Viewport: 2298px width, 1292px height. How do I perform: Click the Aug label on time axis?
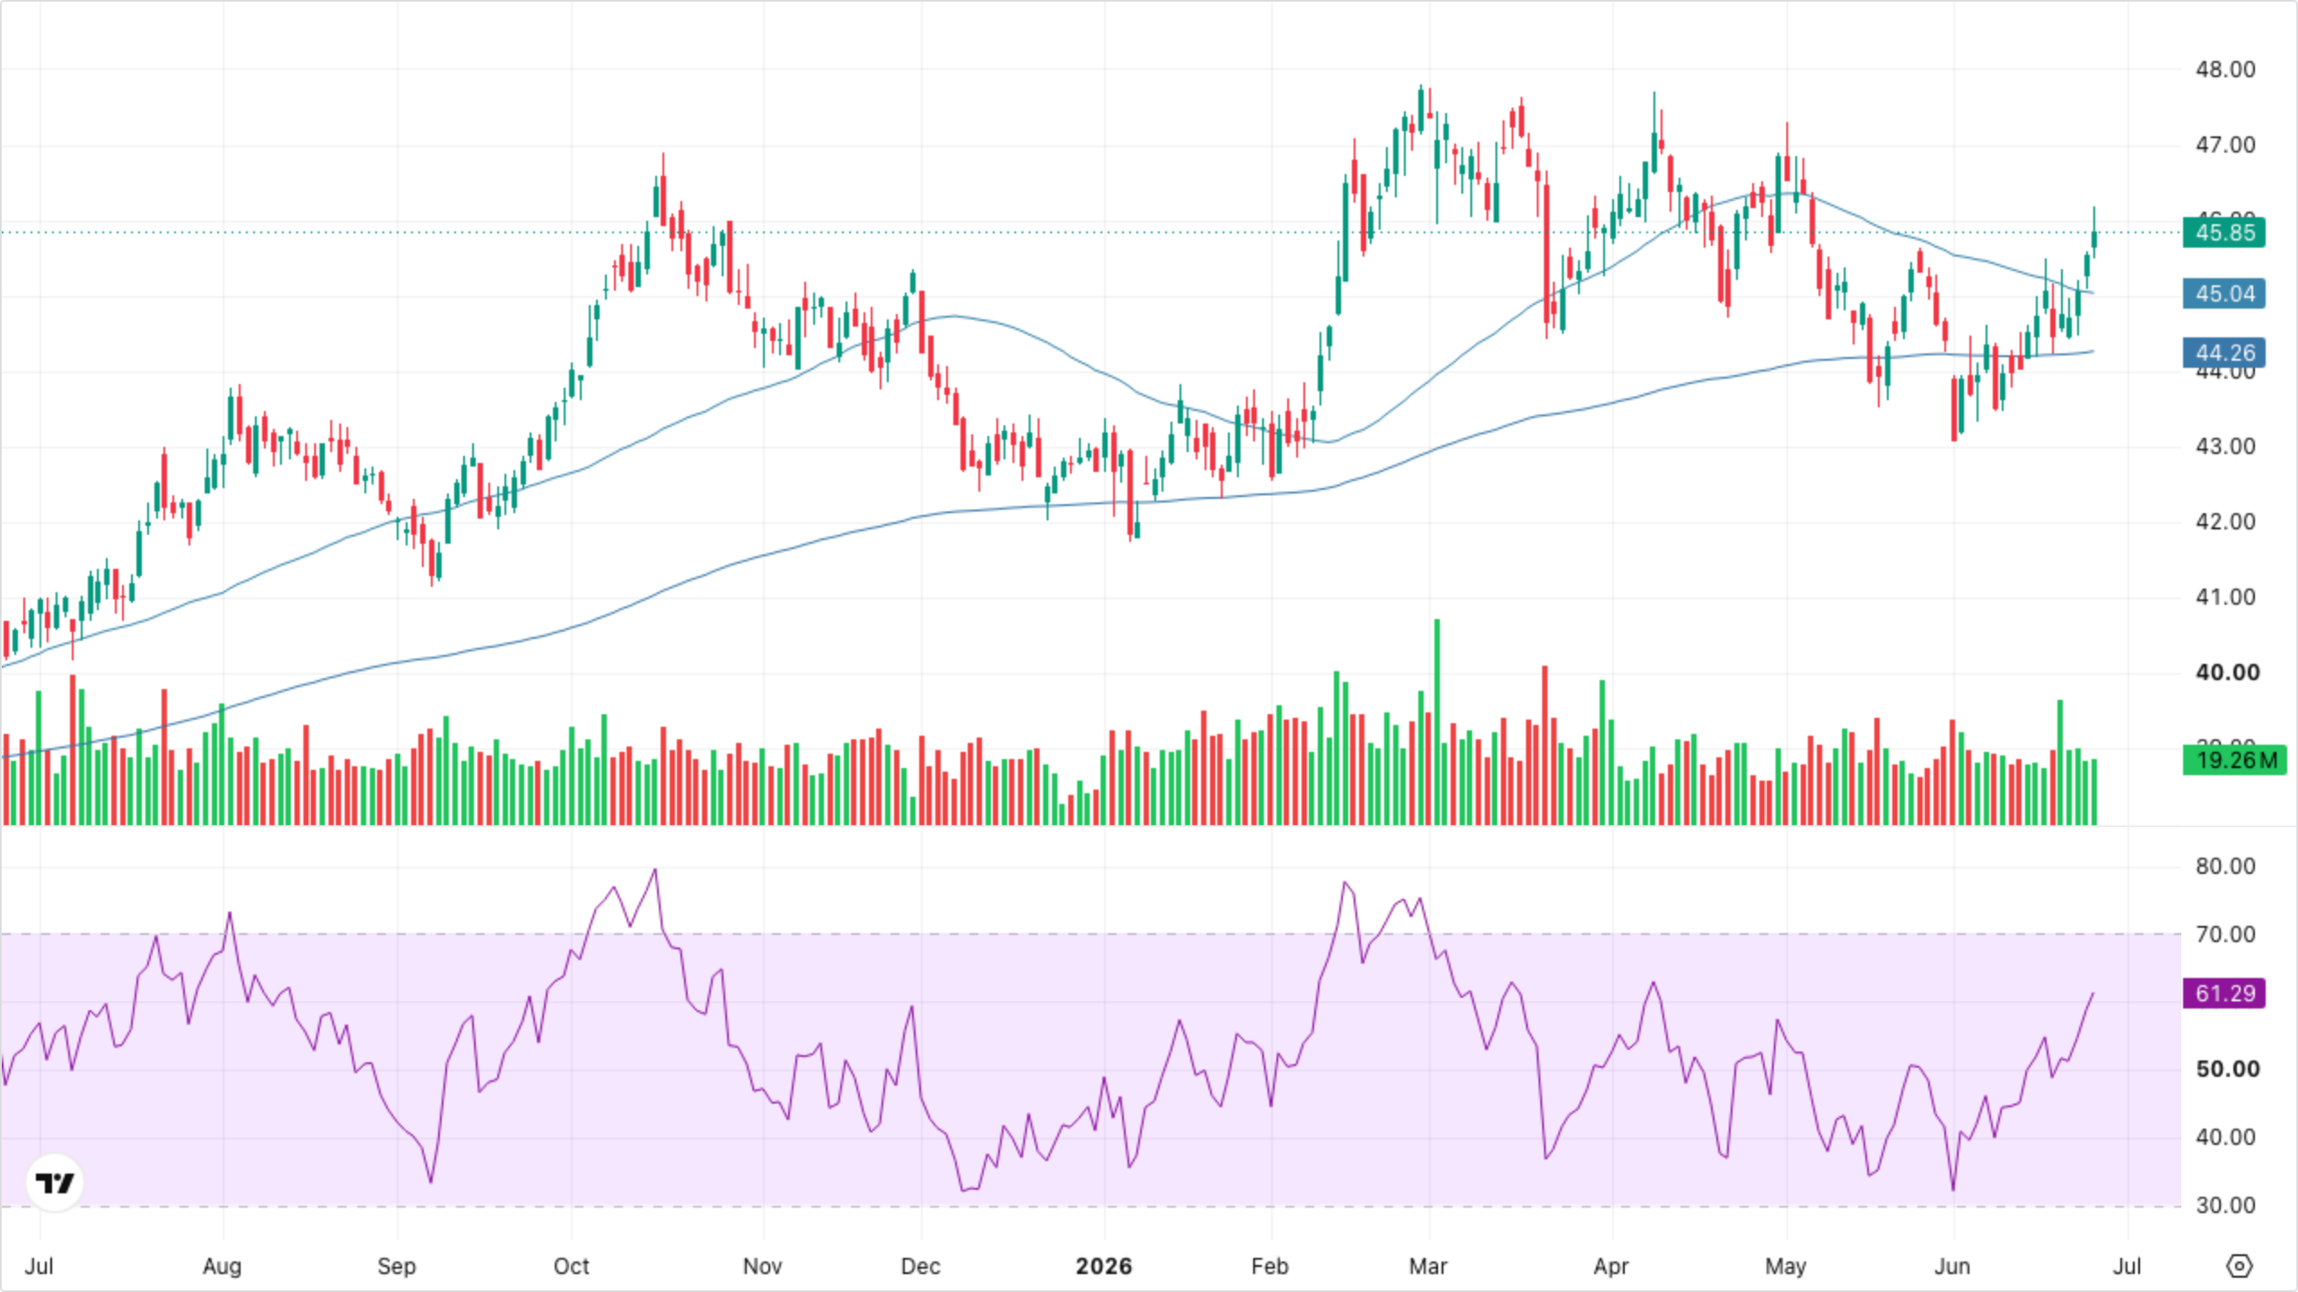(222, 1266)
